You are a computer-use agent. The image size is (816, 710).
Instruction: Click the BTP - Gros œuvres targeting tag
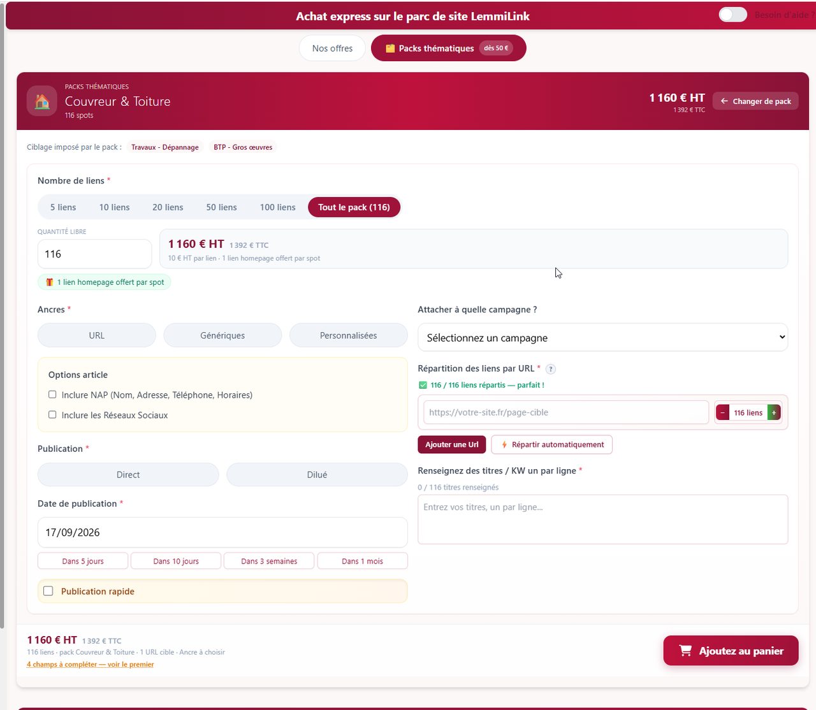(x=243, y=147)
